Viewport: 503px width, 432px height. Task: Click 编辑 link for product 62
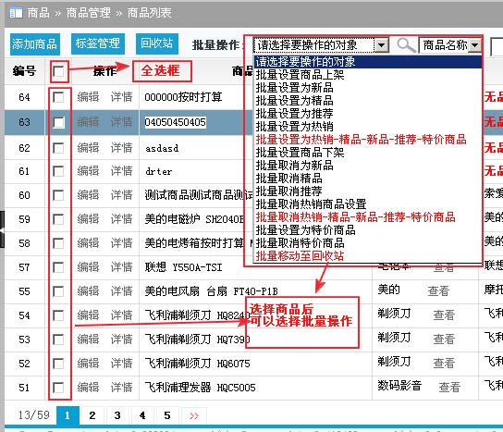pyautogui.click(x=88, y=148)
